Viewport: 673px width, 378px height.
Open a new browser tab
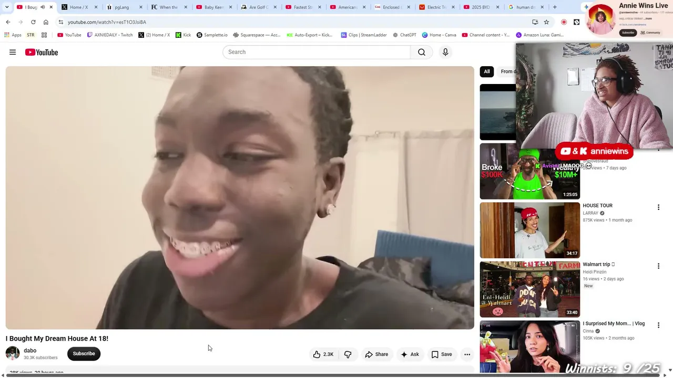555,7
